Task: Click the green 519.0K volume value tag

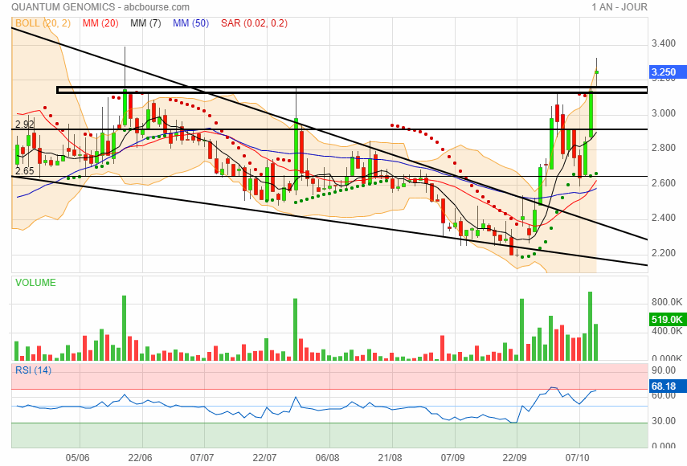Action: click(x=667, y=319)
